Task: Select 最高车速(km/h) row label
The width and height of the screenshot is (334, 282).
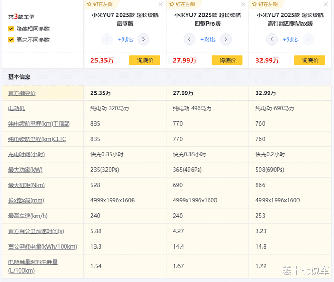Action: tap(28, 216)
